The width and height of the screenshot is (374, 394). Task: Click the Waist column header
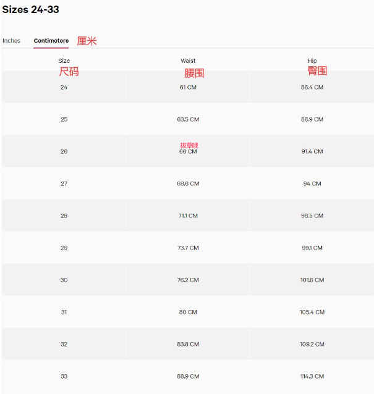[x=188, y=61]
